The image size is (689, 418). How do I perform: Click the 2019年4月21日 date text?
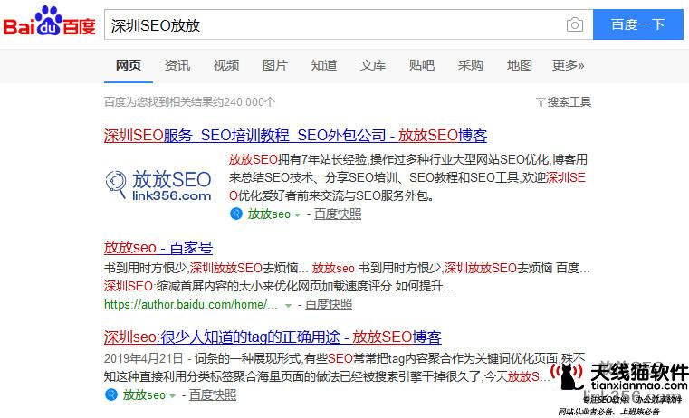(x=143, y=358)
